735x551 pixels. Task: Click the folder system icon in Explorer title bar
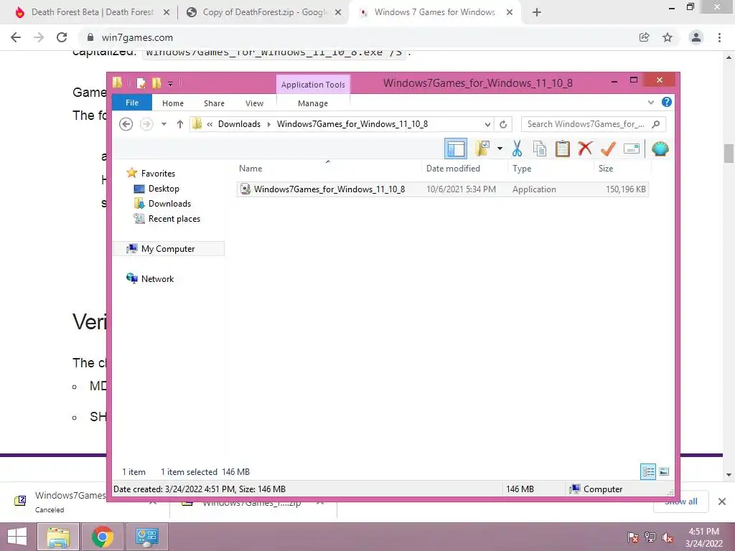(117, 83)
